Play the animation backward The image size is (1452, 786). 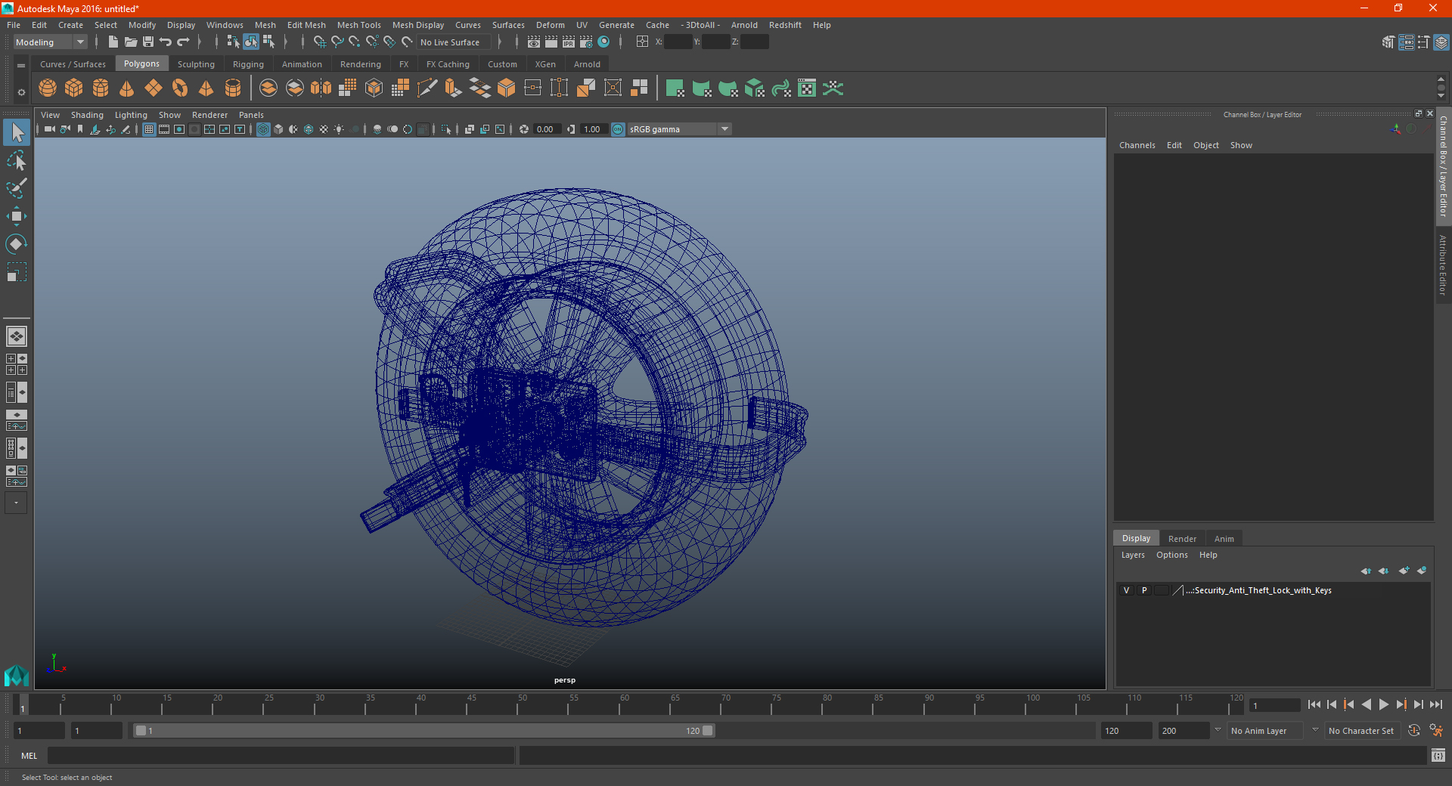click(1366, 704)
